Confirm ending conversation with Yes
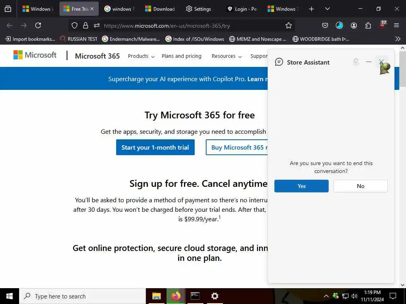 pos(301,186)
